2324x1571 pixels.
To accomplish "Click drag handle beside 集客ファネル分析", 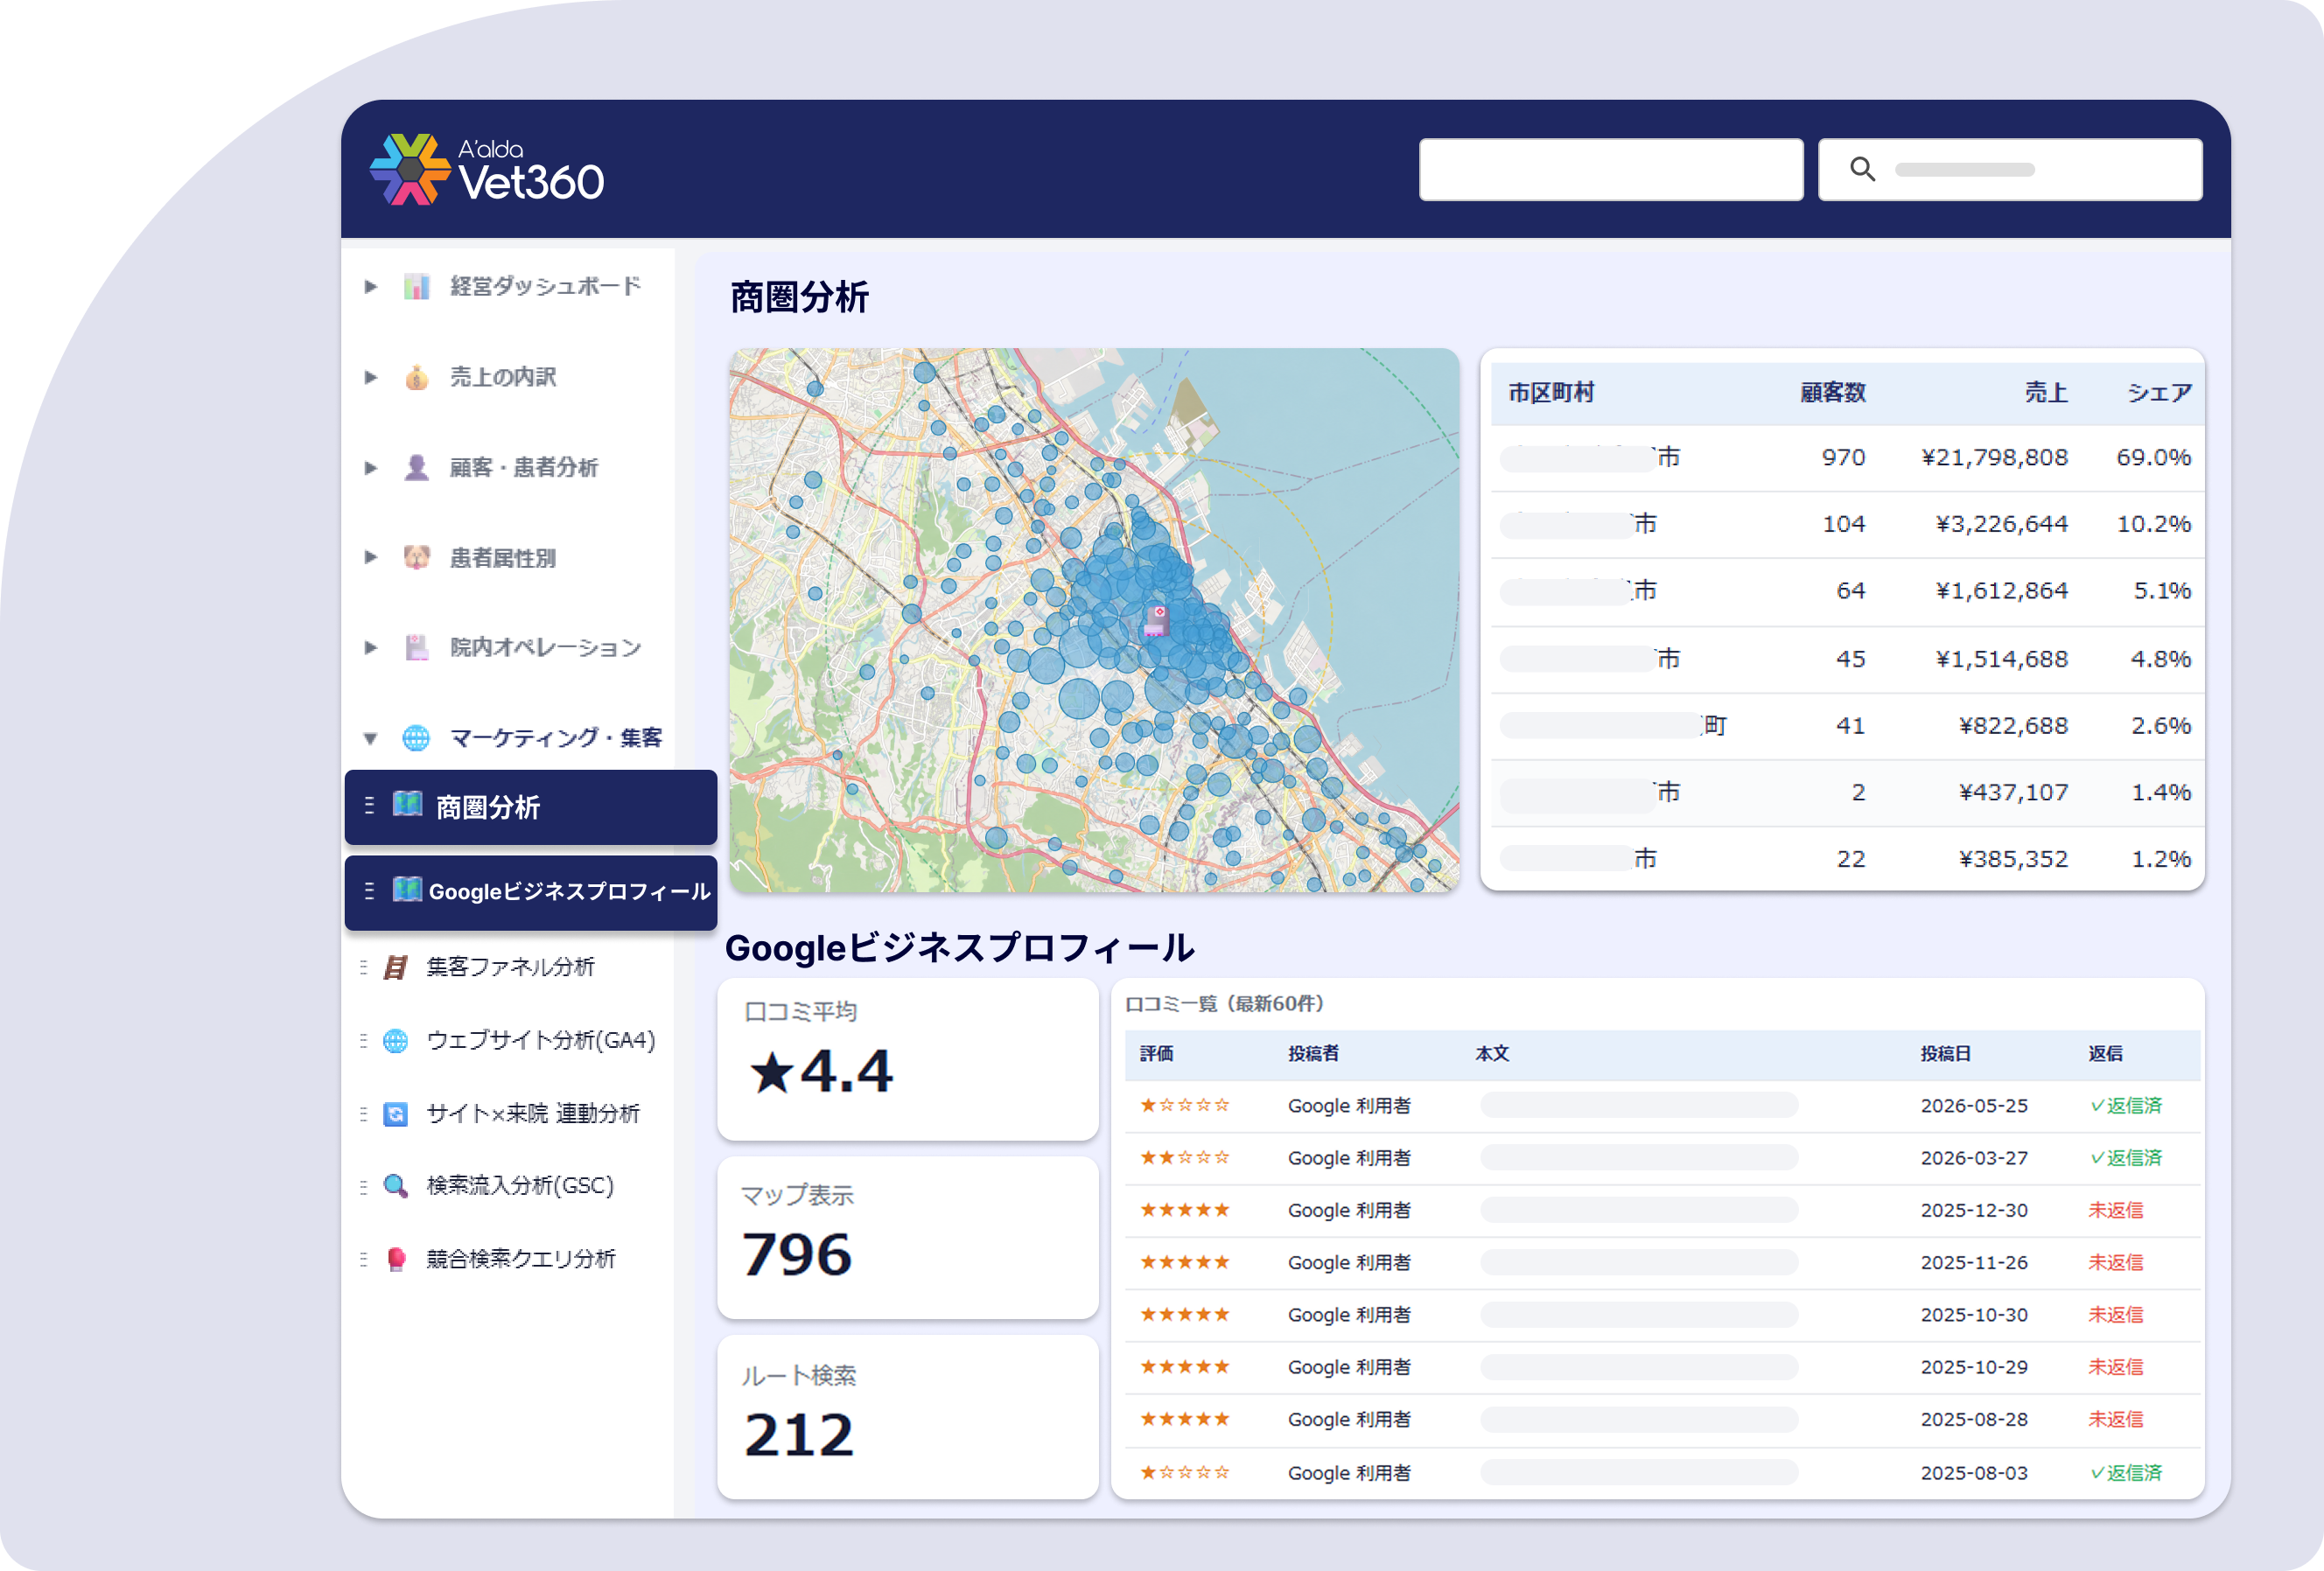I will pyautogui.click(x=363, y=967).
